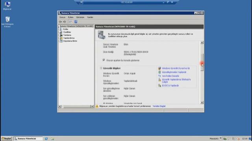
Task: Run Güvenlik Yapılandırma Sihirbazı link
Action: 176,81
